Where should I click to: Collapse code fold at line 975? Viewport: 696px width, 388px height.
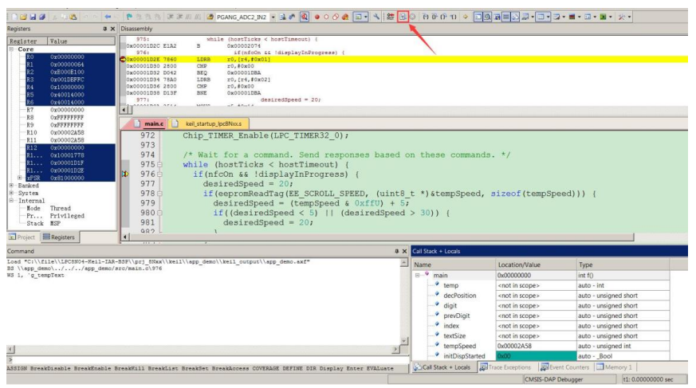pyautogui.click(x=159, y=164)
